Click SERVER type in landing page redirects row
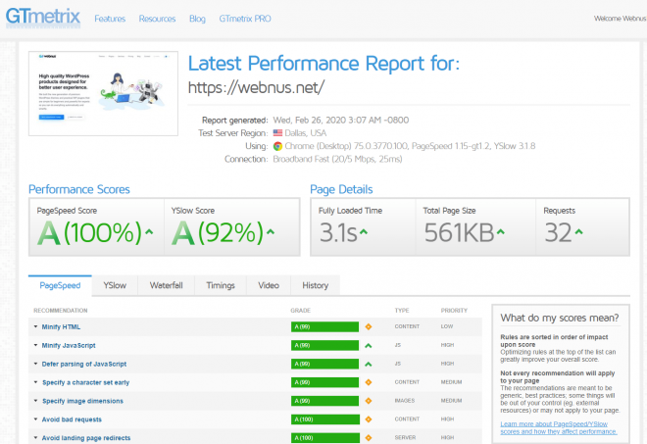The height and width of the screenshot is (444, 647). (x=405, y=437)
